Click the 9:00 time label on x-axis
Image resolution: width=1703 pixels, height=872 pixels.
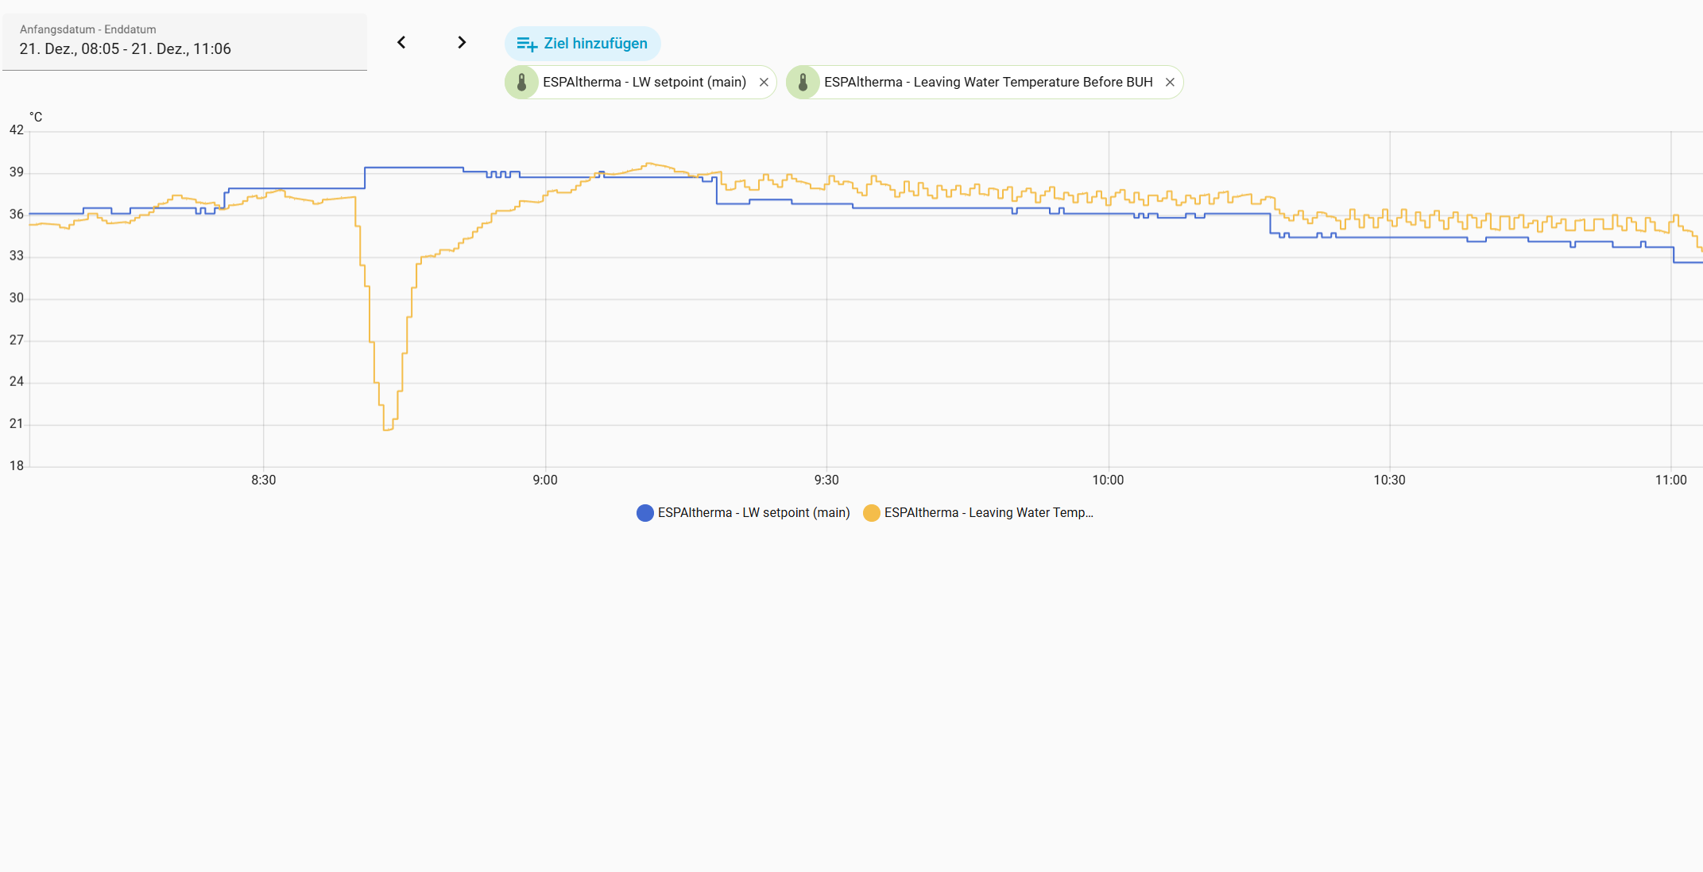[545, 480]
